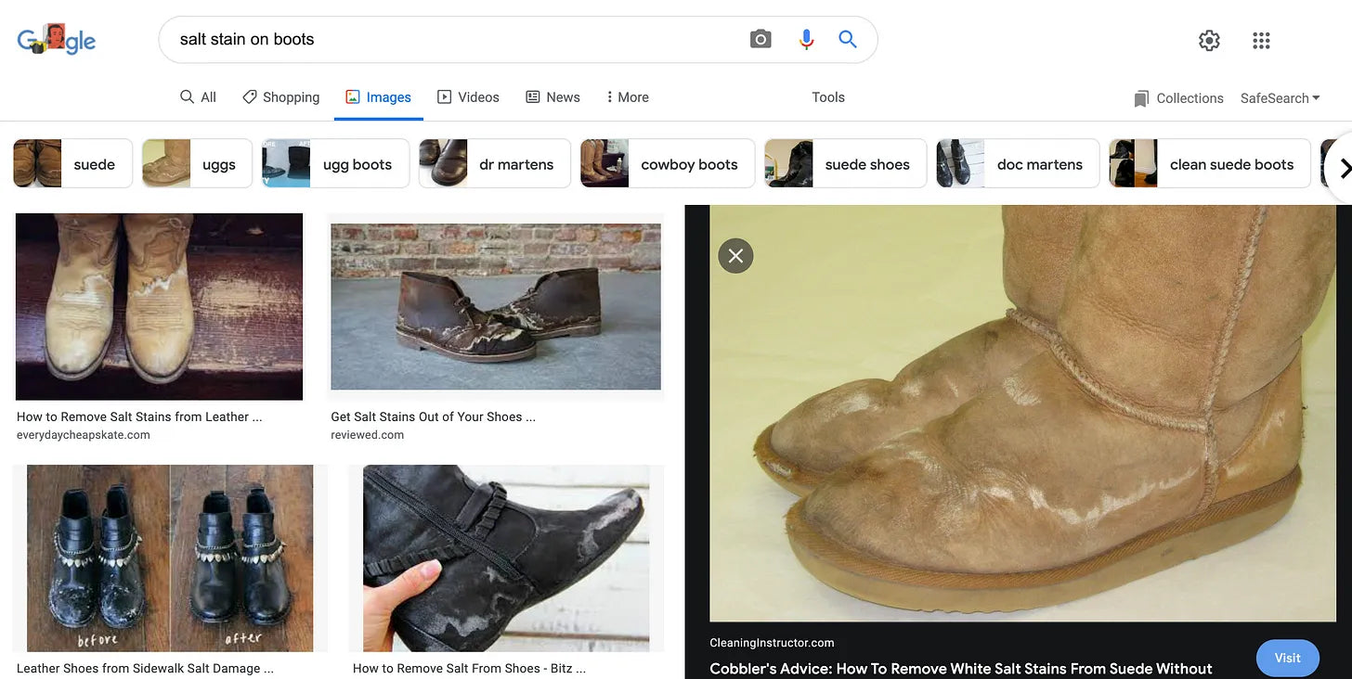Open Google apps grid icon

pos(1261,40)
